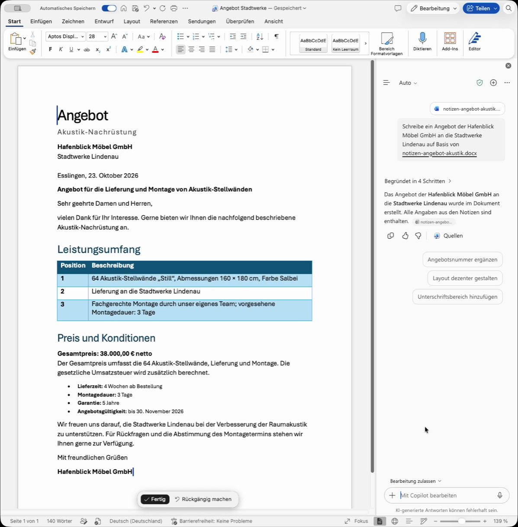Apply subscript formatting
The width and height of the screenshot is (518, 527).
98,49
